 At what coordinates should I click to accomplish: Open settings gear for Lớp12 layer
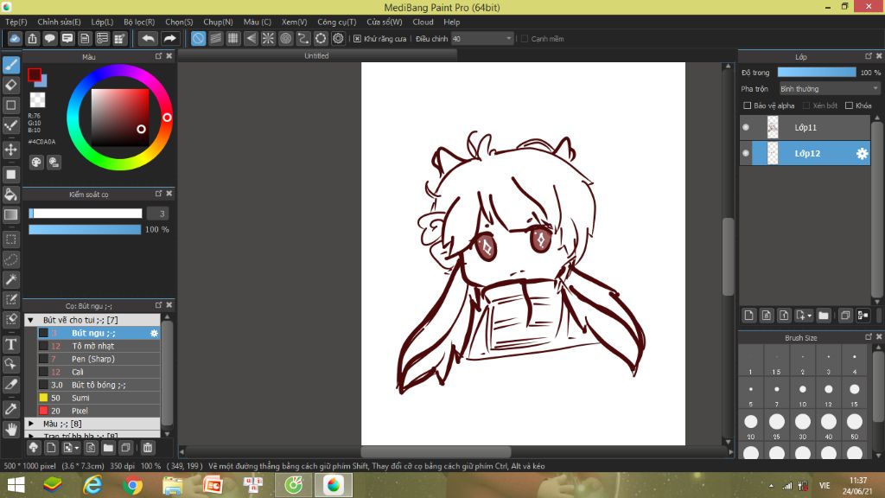(x=862, y=154)
